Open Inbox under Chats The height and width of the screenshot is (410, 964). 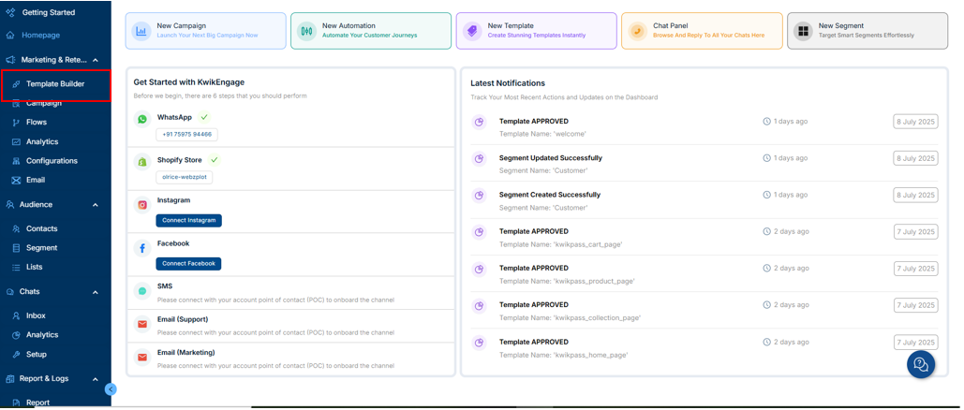click(x=36, y=316)
